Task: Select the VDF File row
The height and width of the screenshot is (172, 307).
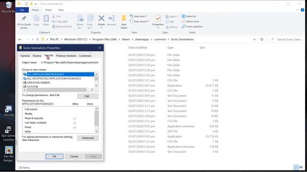Action: point(173,131)
